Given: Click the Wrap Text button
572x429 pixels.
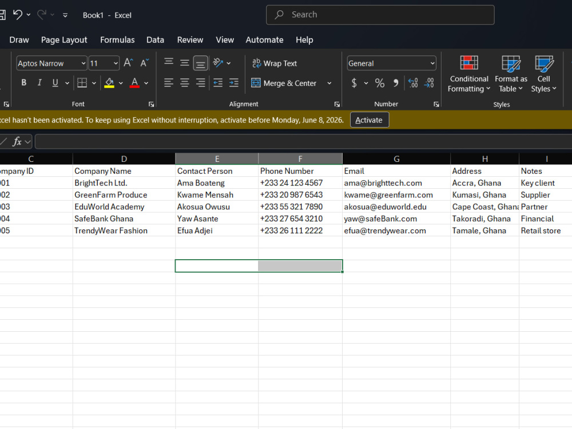Looking at the screenshot, I should [x=275, y=63].
